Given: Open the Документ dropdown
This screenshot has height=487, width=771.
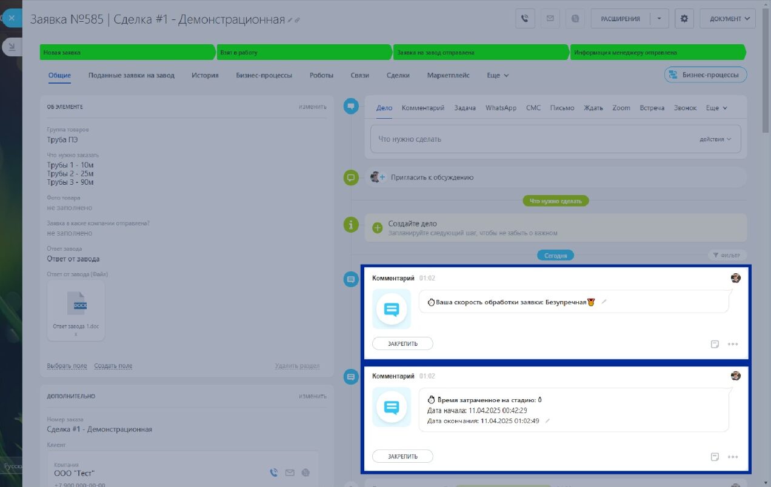Looking at the screenshot, I should click(727, 18).
